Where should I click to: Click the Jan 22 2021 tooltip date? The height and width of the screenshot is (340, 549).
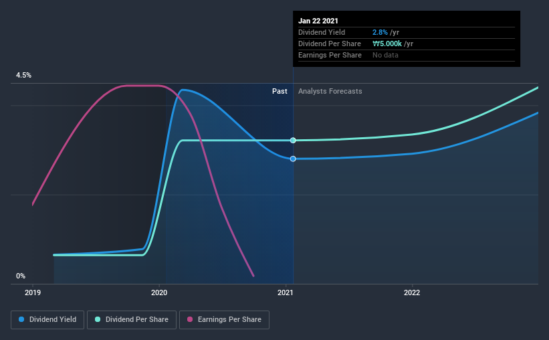[318, 21]
